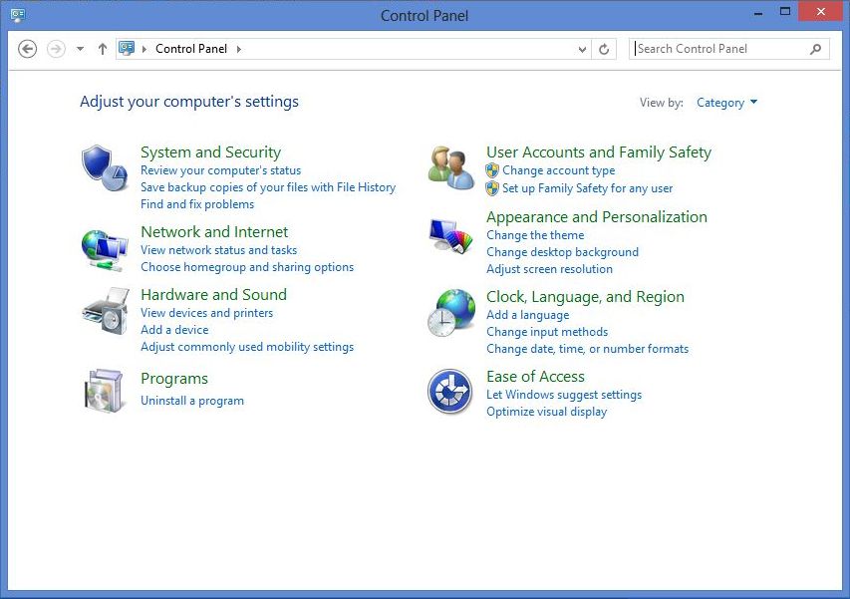The width and height of the screenshot is (850, 599).
Task: Open System and Security category
Action: coord(211,152)
